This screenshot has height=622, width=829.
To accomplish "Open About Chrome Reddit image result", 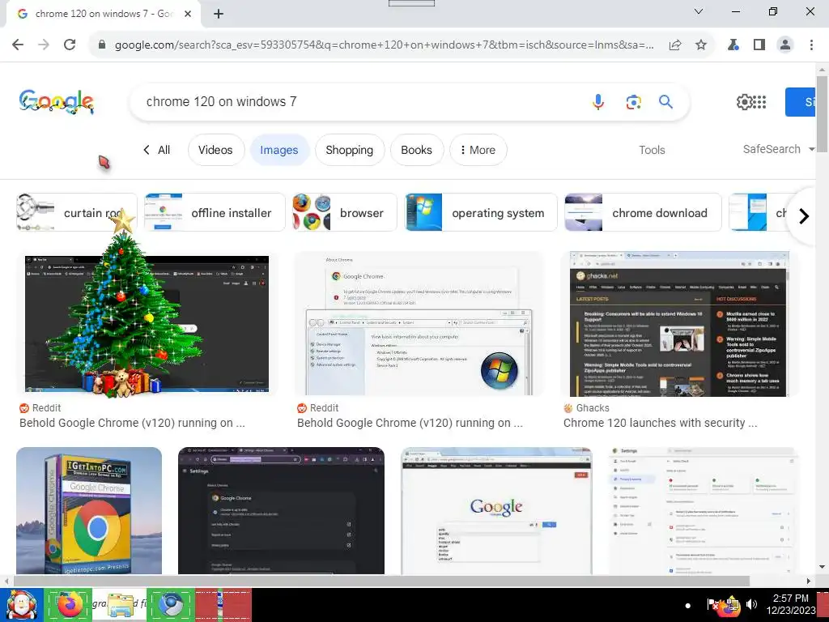I will click(419, 323).
